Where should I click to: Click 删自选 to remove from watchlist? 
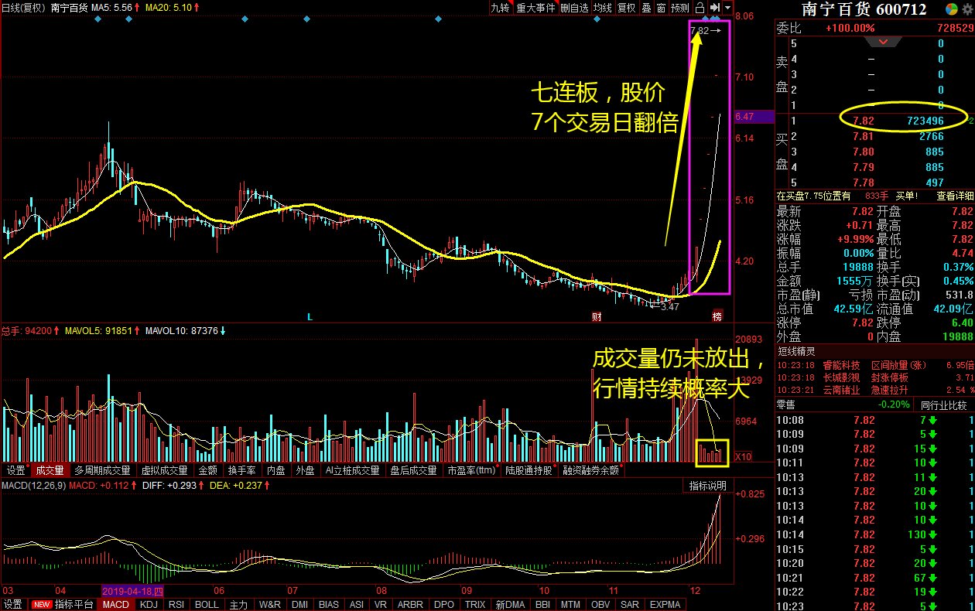pyautogui.click(x=574, y=8)
